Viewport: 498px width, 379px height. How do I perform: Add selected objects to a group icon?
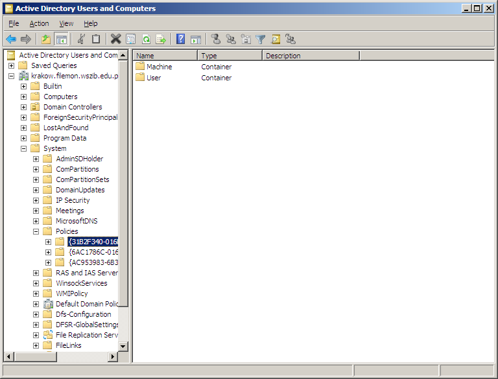[x=290, y=40]
